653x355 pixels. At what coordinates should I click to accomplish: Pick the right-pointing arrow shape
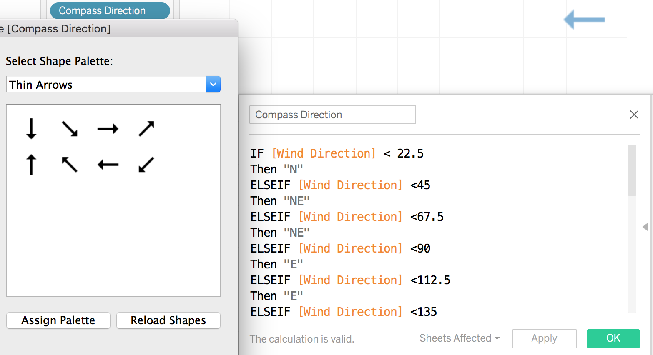tap(108, 129)
